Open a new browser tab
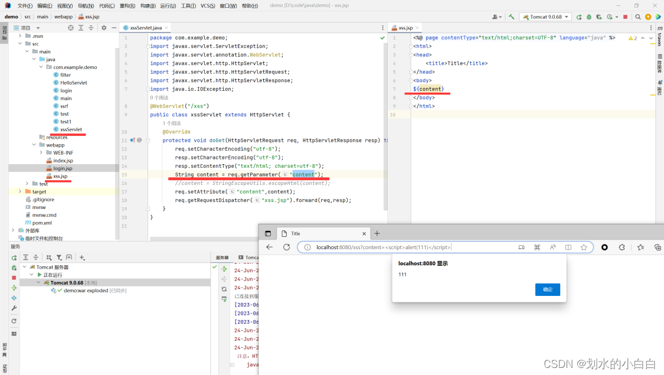Image resolution: width=664 pixels, height=375 pixels. [377, 233]
